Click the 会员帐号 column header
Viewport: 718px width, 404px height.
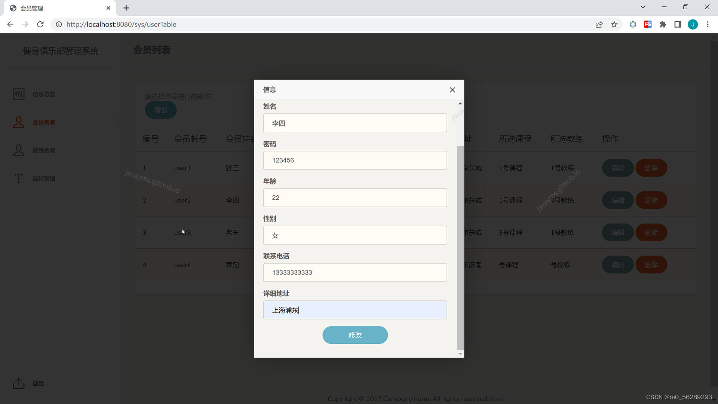(x=190, y=139)
